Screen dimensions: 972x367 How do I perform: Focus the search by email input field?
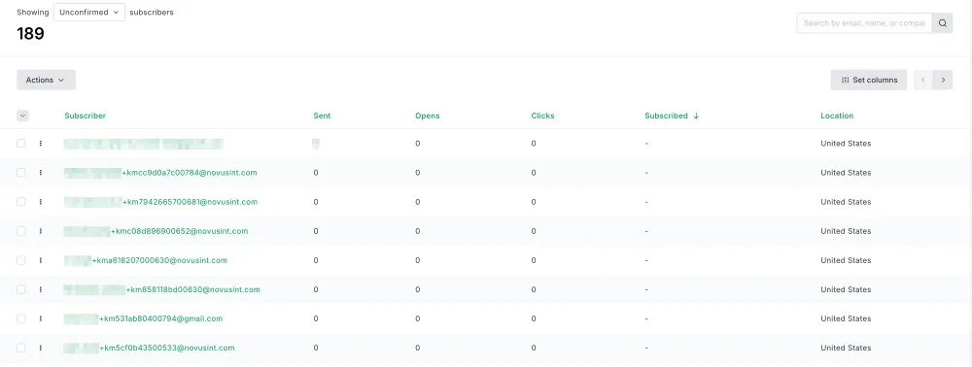pyautogui.click(x=864, y=23)
